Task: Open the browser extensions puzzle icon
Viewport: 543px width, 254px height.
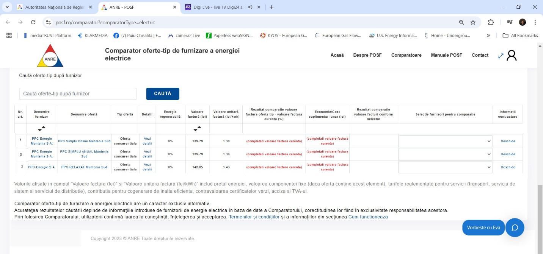Action: (x=491, y=22)
